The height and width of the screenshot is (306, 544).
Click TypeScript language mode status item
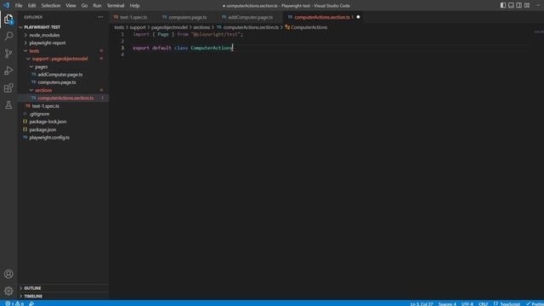(x=507, y=304)
